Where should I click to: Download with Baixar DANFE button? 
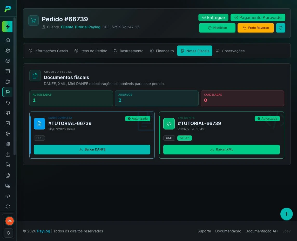(92, 149)
